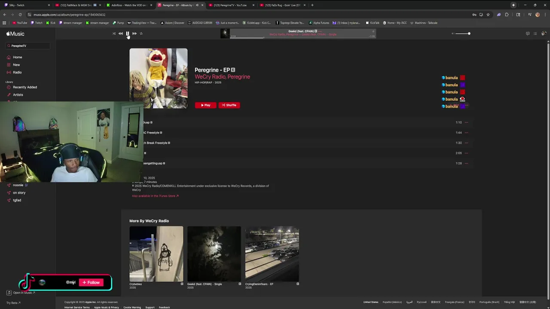The width and height of the screenshot is (550, 309).
Task: Open the YouTube bookmark
Action: coord(20,23)
